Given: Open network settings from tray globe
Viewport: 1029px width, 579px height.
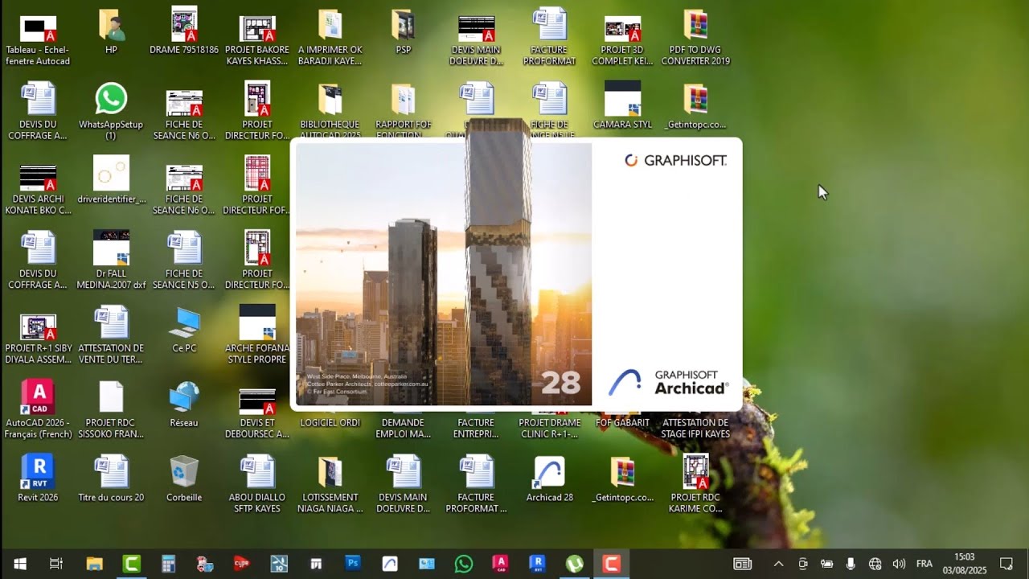Looking at the screenshot, I should point(875,564).
